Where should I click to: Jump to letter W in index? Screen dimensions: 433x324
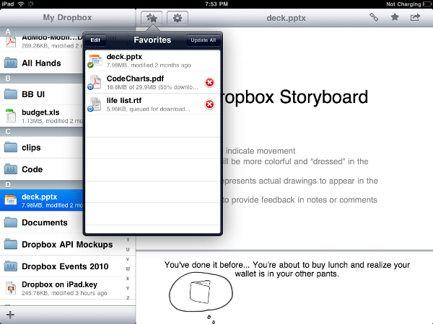click(128, 269)
